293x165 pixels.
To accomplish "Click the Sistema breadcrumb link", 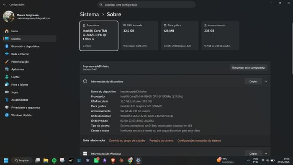I will 89,14.
